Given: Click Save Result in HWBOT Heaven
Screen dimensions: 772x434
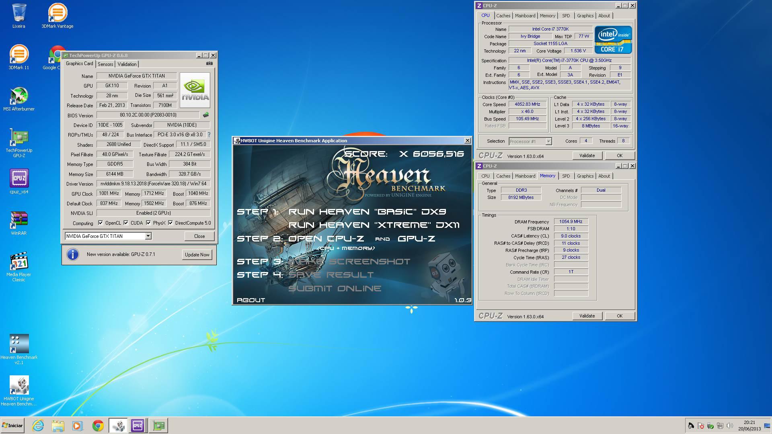Looking at the screenshot, I should [x=331, y=275].
